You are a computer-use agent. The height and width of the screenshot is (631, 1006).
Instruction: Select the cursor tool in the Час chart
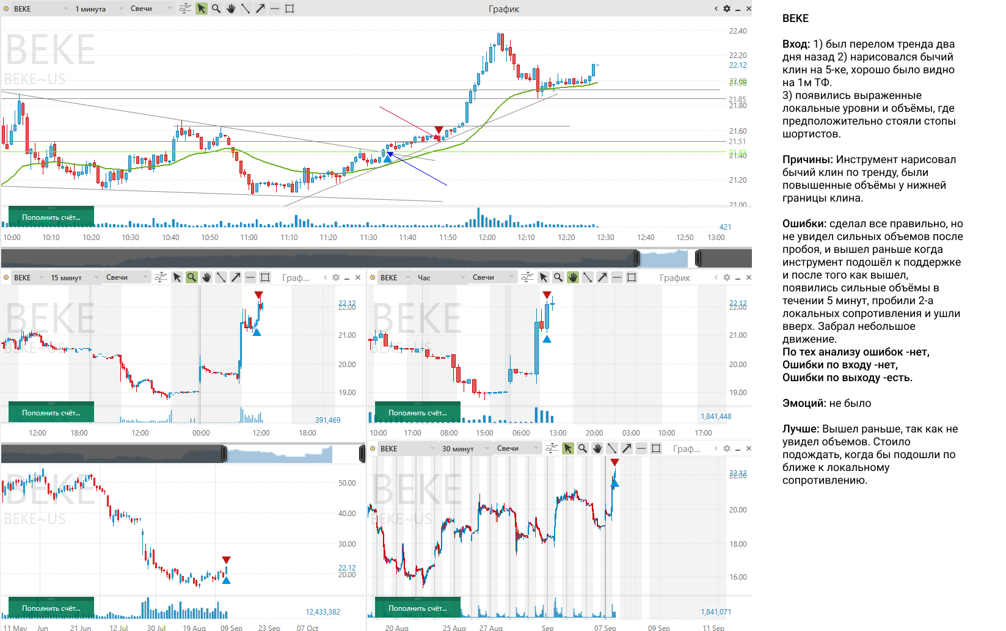coord(544,277)
